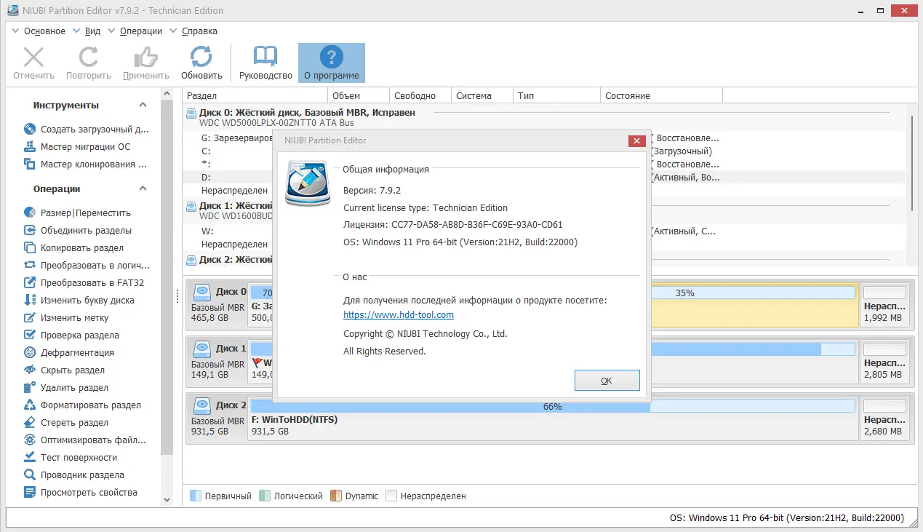
Task: Choose Дефрагментация operation
Action: click(69, 353)
